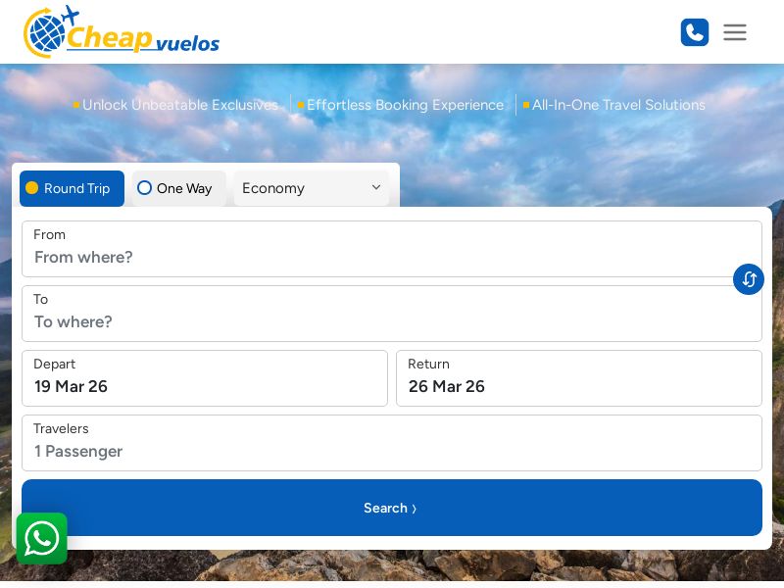The image size is (784, 588).
Task: Click the Cheap Vuelos logo
Action: click(x=122, y=32)
